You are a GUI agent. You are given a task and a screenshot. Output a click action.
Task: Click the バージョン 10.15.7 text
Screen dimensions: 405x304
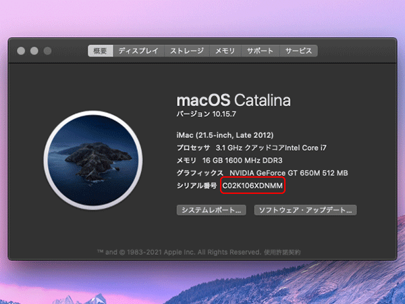pos(206,114)
